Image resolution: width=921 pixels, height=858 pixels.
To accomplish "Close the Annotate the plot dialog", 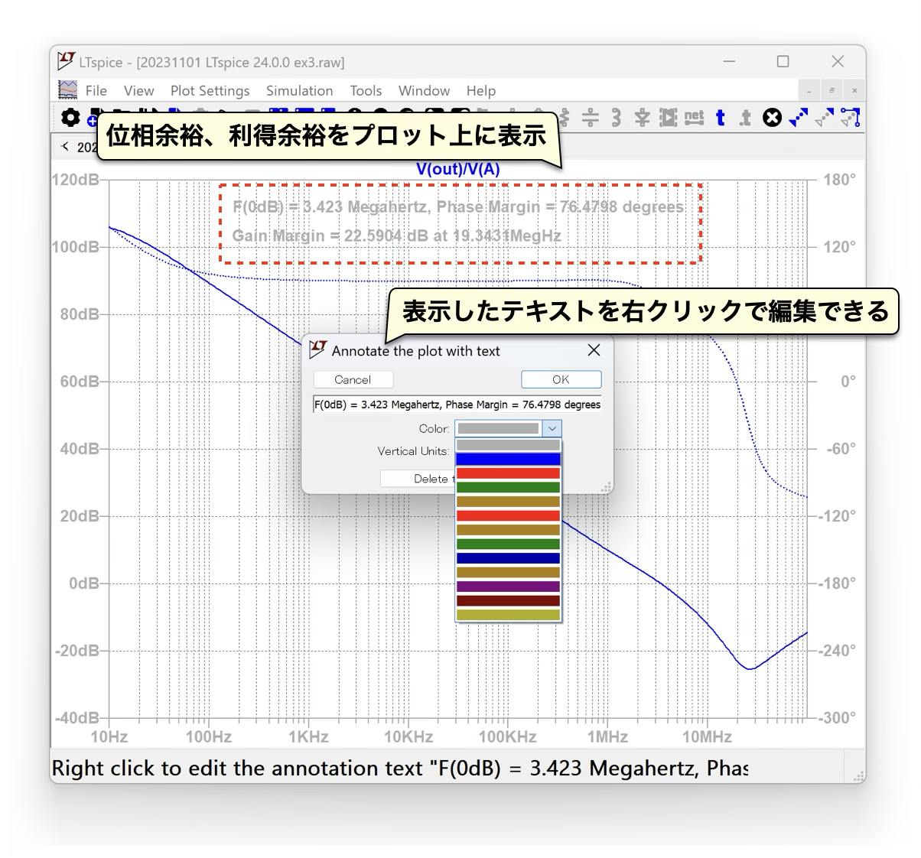I will (x=594, y=350).
